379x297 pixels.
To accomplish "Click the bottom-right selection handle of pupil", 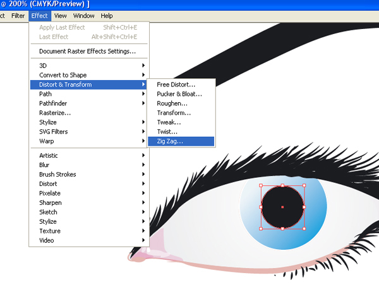I will click(304, 228).
